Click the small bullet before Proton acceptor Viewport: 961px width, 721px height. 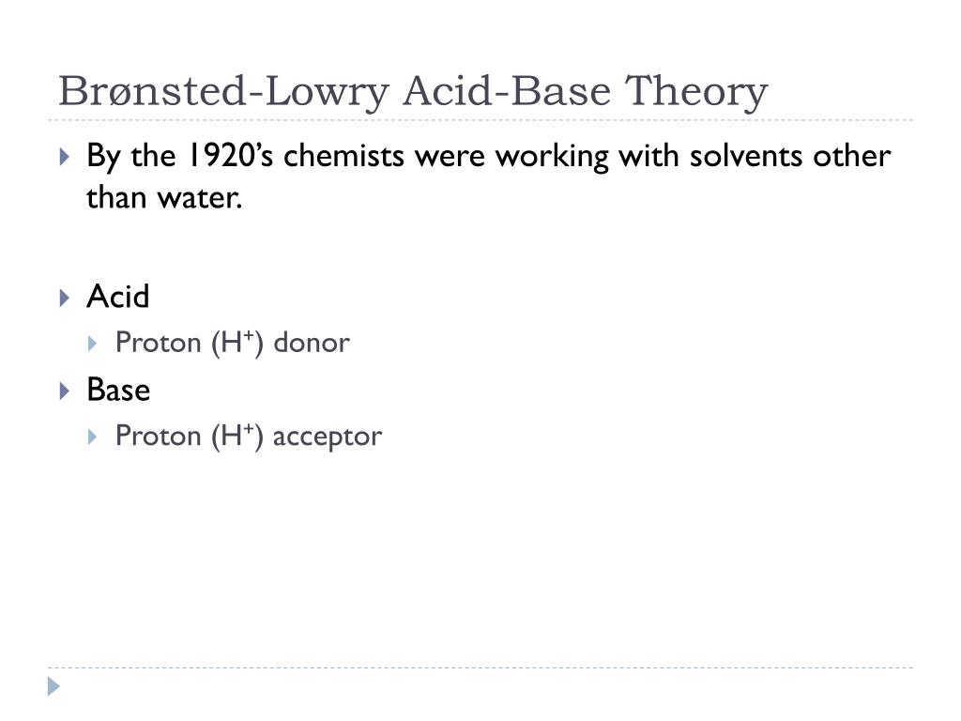[93, 437]
